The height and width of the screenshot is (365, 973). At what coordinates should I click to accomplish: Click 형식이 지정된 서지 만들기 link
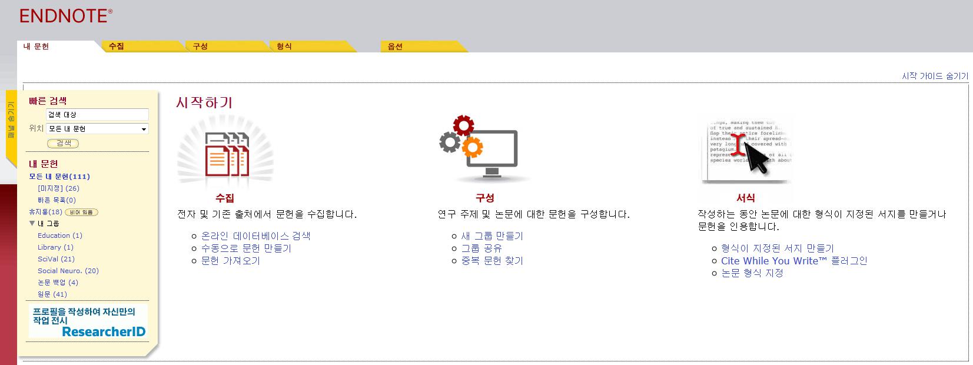tap(778, 248)
